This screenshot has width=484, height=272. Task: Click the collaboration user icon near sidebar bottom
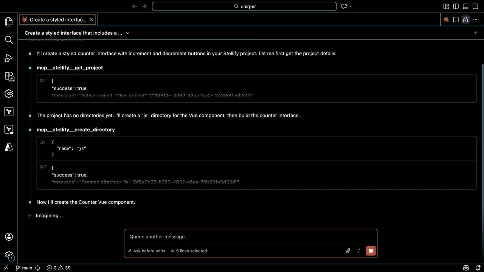(x=9, y=237)
